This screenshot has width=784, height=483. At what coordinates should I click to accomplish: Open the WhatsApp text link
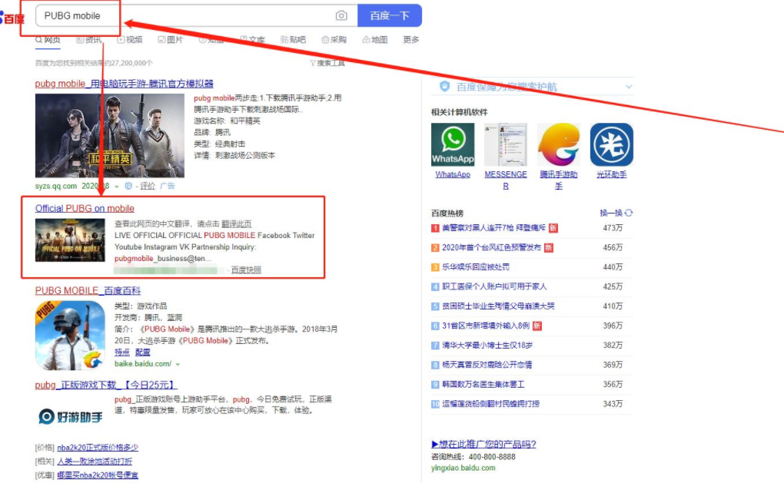(453, 174)
